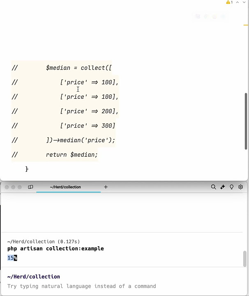Viewport: 249px width, 296px height.
Task: Add a new terminal tab
Action: [106, 187]
